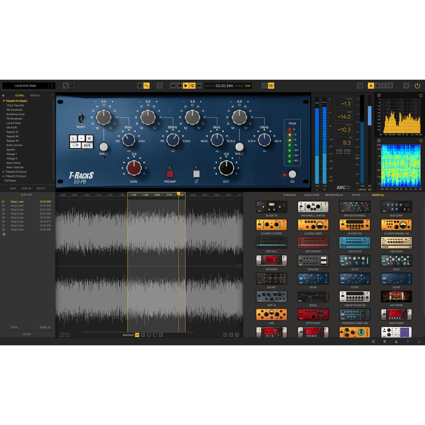Select the BRICKWALL LIMITER module

click(x=313, y=207)
